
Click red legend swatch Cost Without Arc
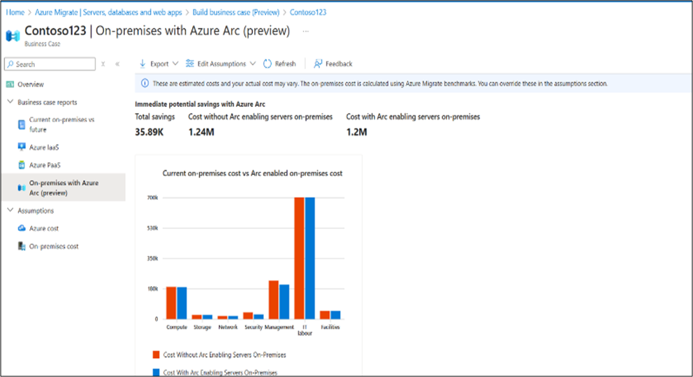[x=156, y=355]
